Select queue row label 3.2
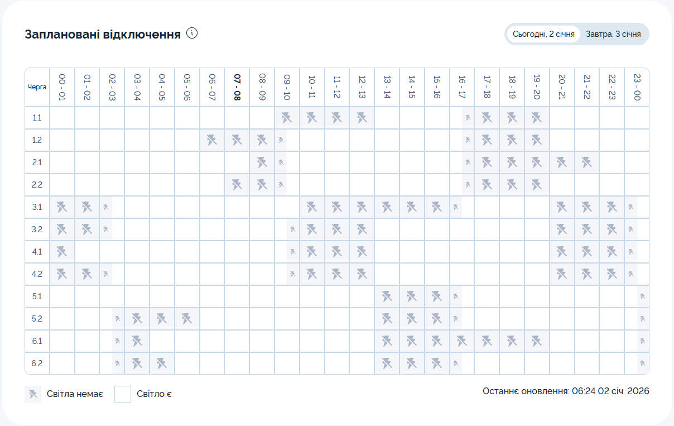 [37, 229]
